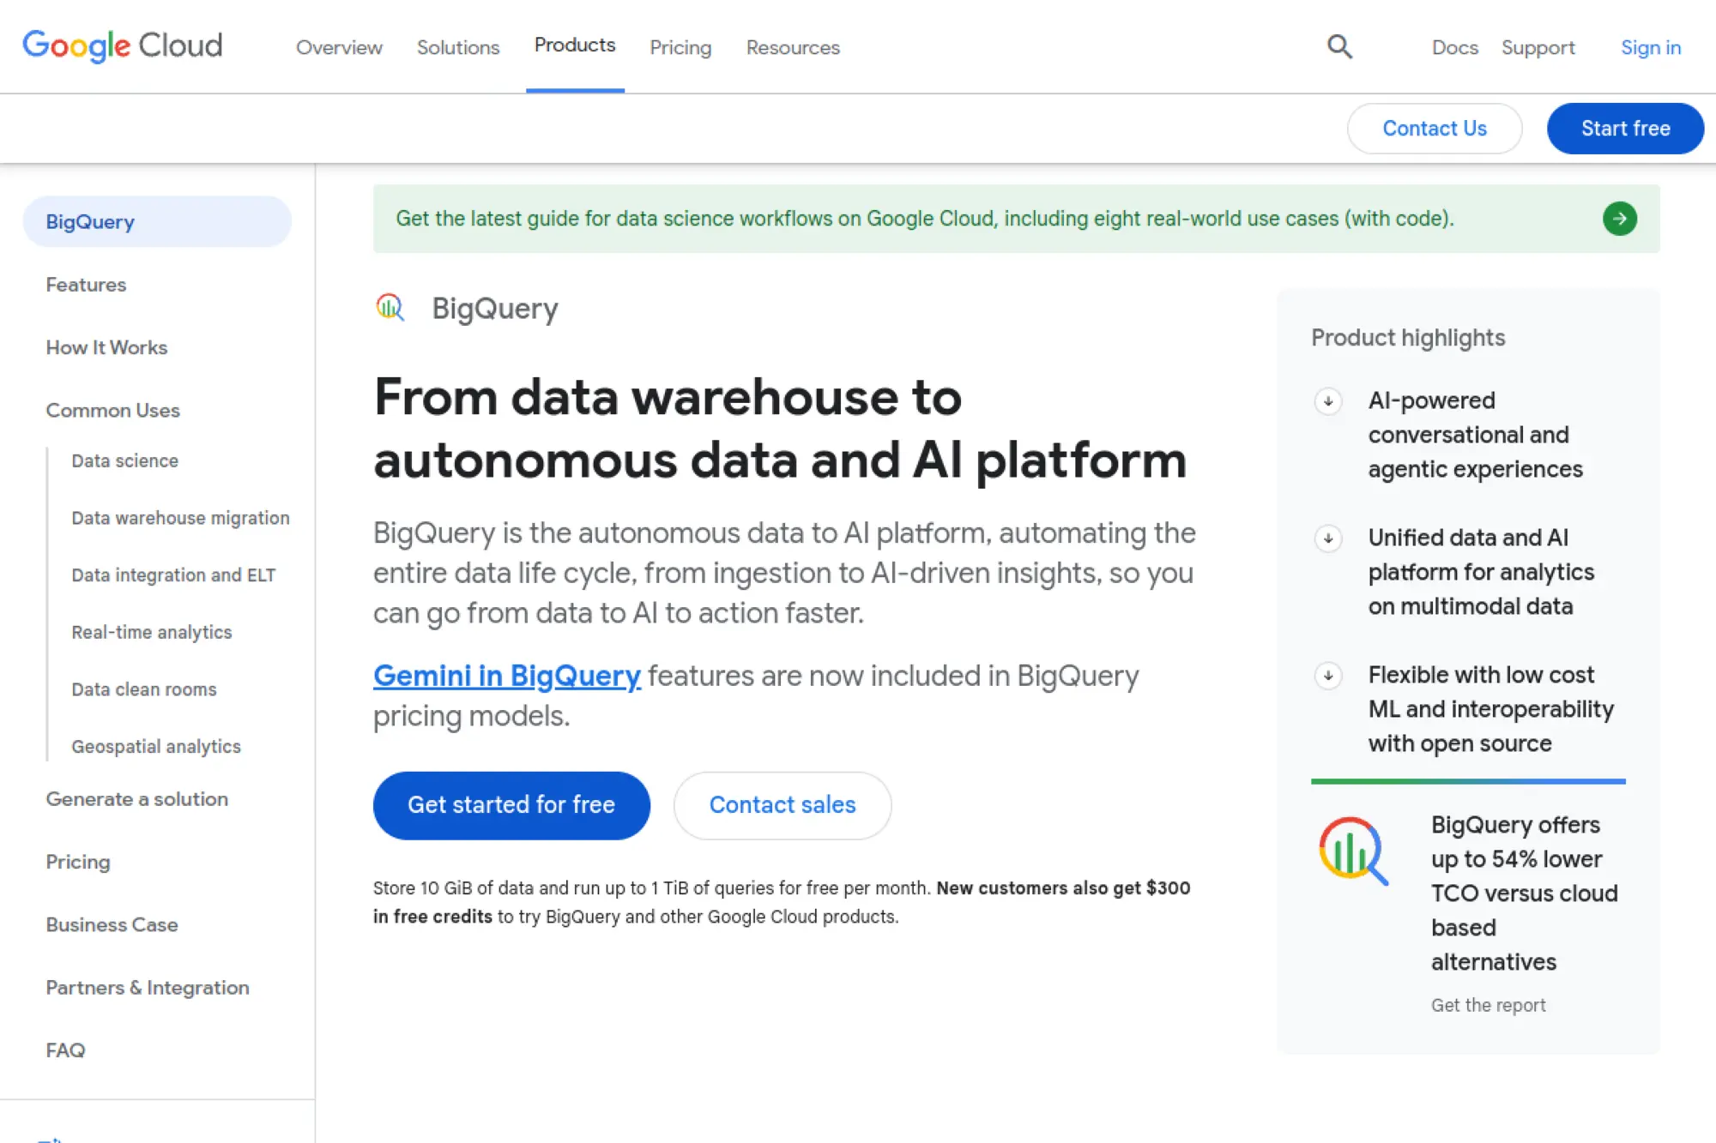Open the Gemini in BigQuery link
This screenshot has height=1143, width=1716.
tap(507, 676)
